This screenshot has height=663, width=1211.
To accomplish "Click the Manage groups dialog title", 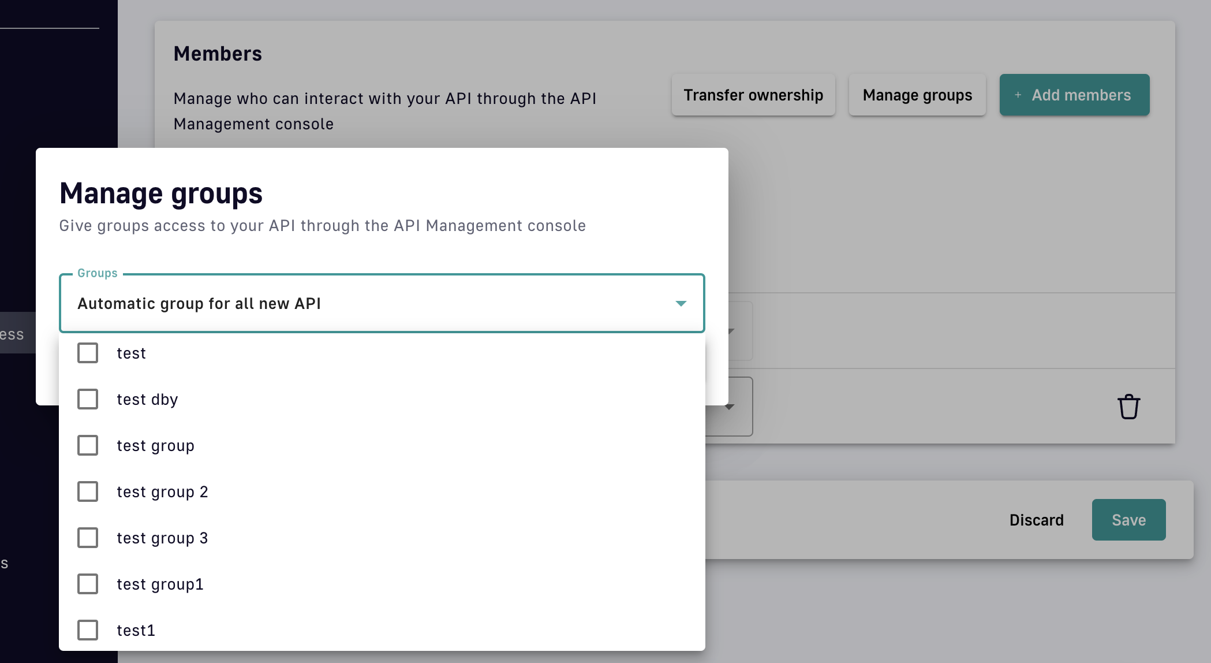I will pos(161,193).
